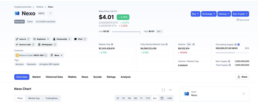258x102 pixels.
Task: Click the Nexo logo in converter card
Action: [186, 94]
